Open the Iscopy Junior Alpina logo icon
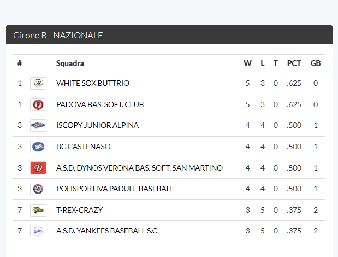This screenshot has height=257, width=338. click(38, 125)
